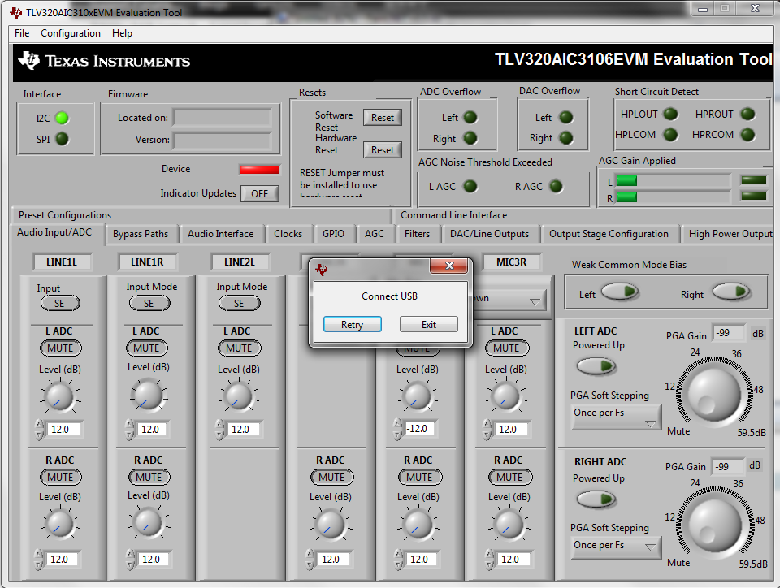Switch to the Filters tab

[x=417, y=234]
